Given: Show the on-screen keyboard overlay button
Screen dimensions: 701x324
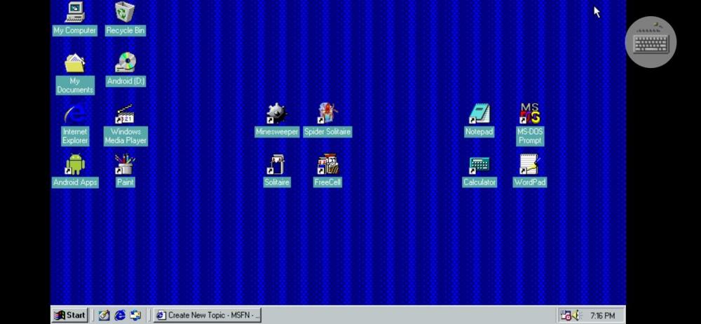Looking at the screenshot, I should point(651,43).
